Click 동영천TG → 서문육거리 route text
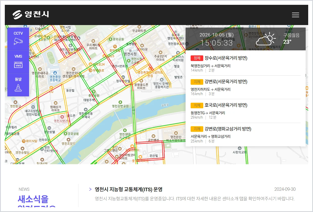313x212 pixels. tap(208, 113)
